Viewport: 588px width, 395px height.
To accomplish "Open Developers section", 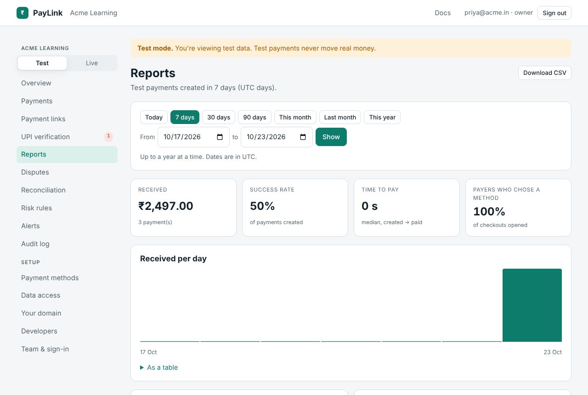I will coord(67,331).
